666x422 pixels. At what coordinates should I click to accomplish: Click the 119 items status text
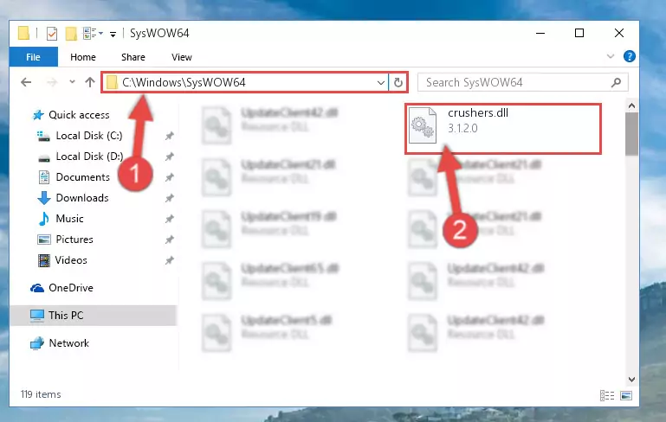[x=41, y=394]
